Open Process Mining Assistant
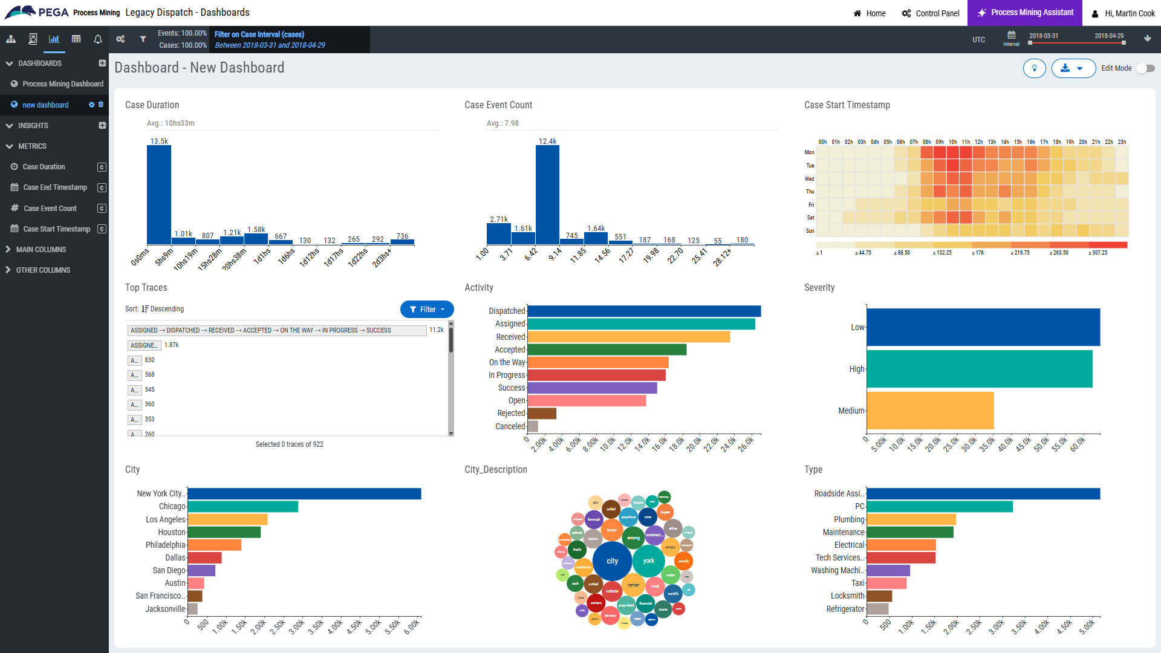Screen dimensions: 1161x653 pos(1025,13)
